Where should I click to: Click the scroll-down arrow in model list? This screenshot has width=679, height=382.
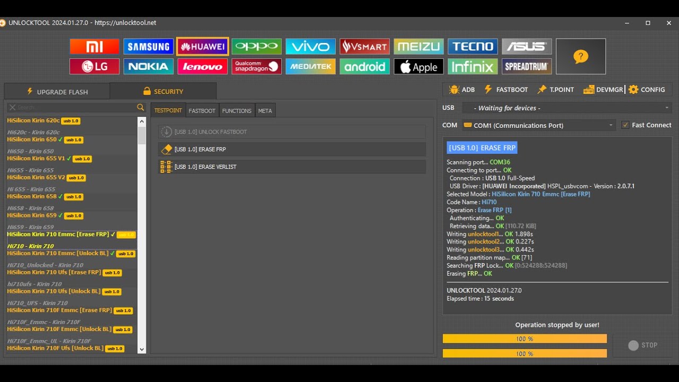pos(142,349)
